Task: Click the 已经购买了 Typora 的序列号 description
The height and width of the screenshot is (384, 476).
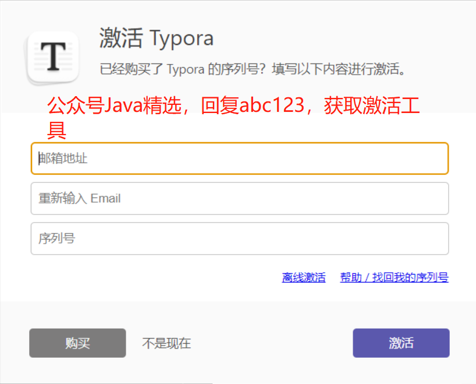Action: [x=253, y=69]
